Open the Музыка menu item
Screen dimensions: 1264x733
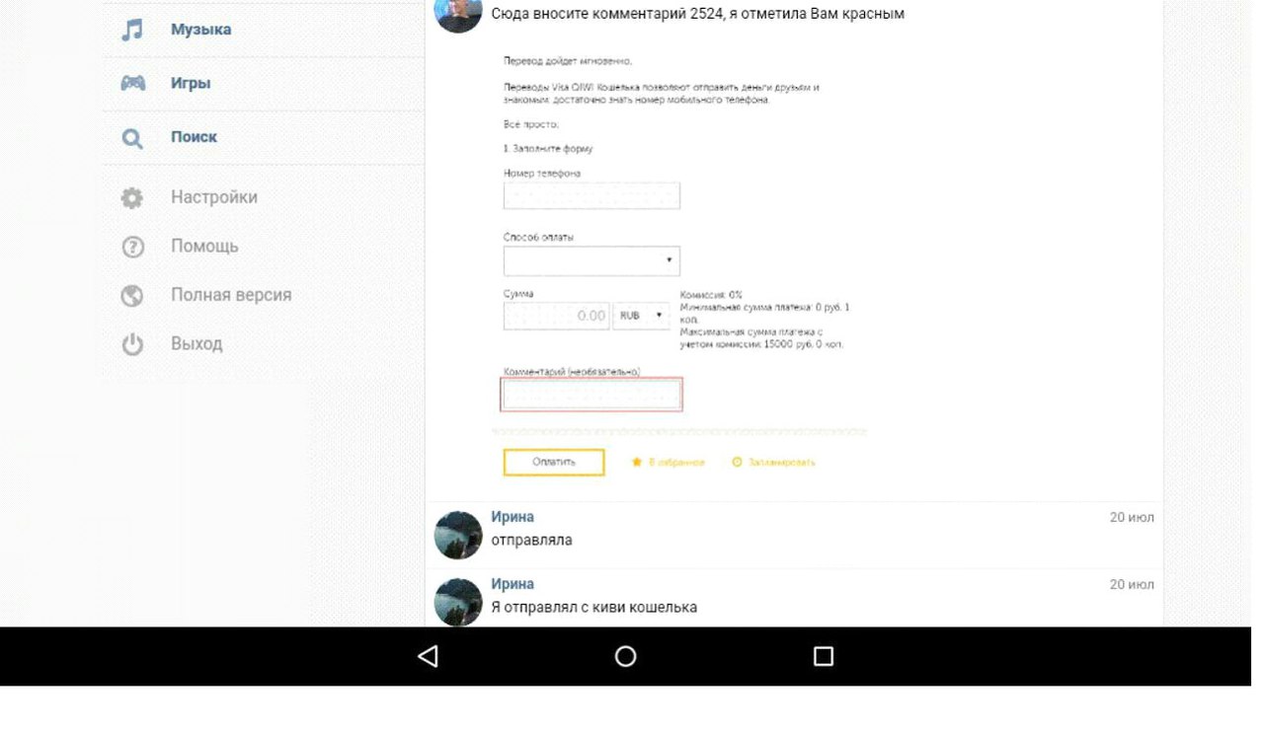pyautogui.click(x=200, y=30)
